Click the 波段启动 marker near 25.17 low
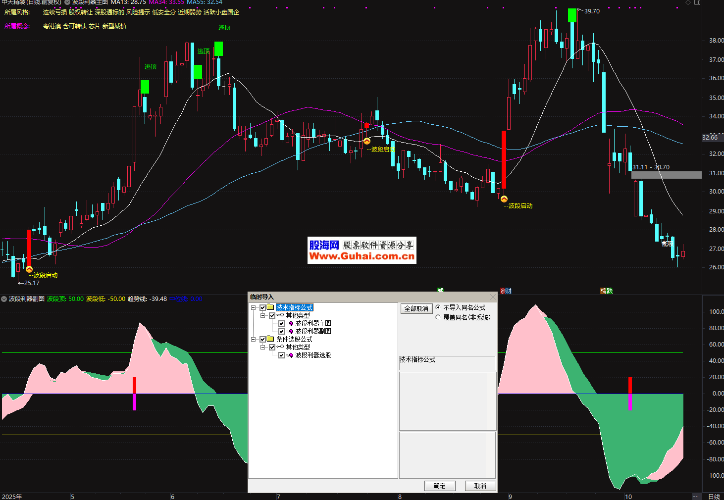724x500 pixels. (x=29, y=269)
